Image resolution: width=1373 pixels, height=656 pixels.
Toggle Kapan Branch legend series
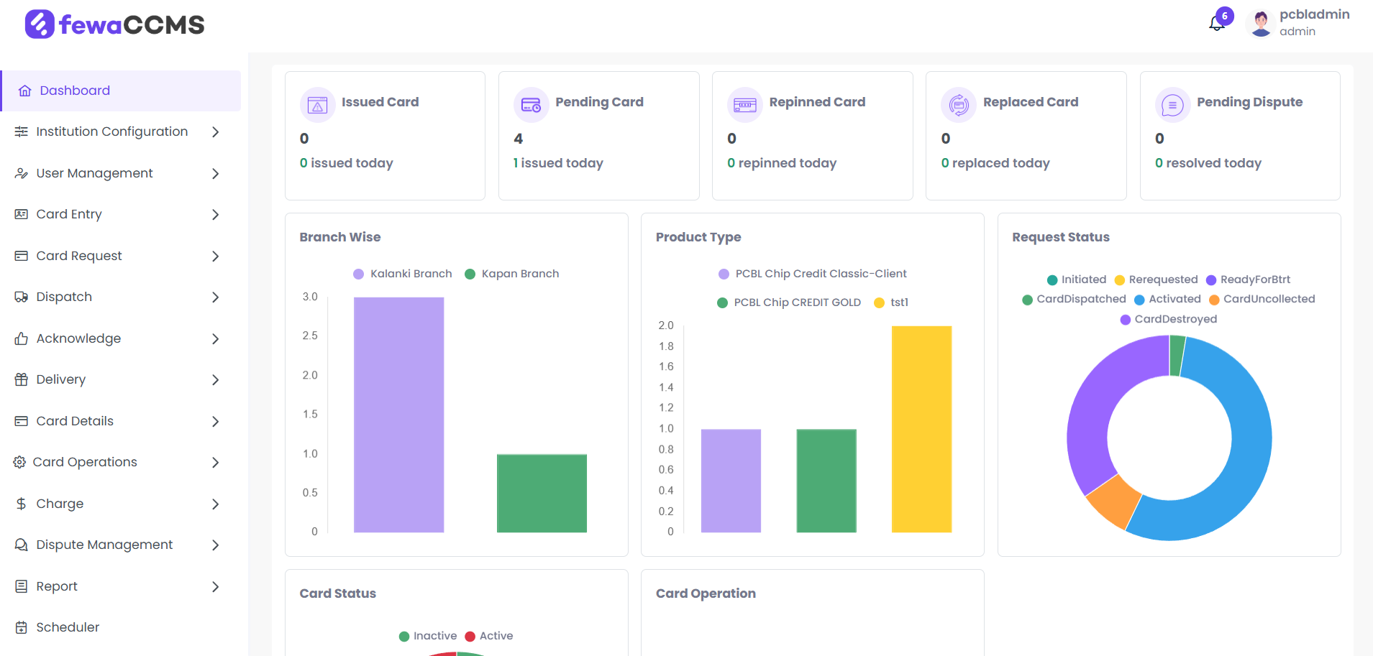point(512,274)
